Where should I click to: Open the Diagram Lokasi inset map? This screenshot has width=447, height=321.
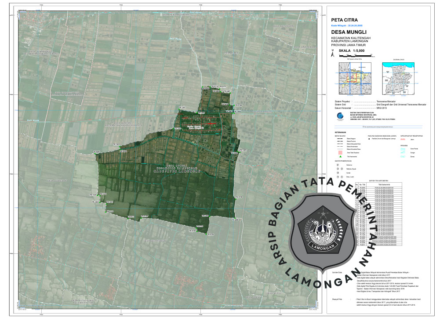click(399, 78)
